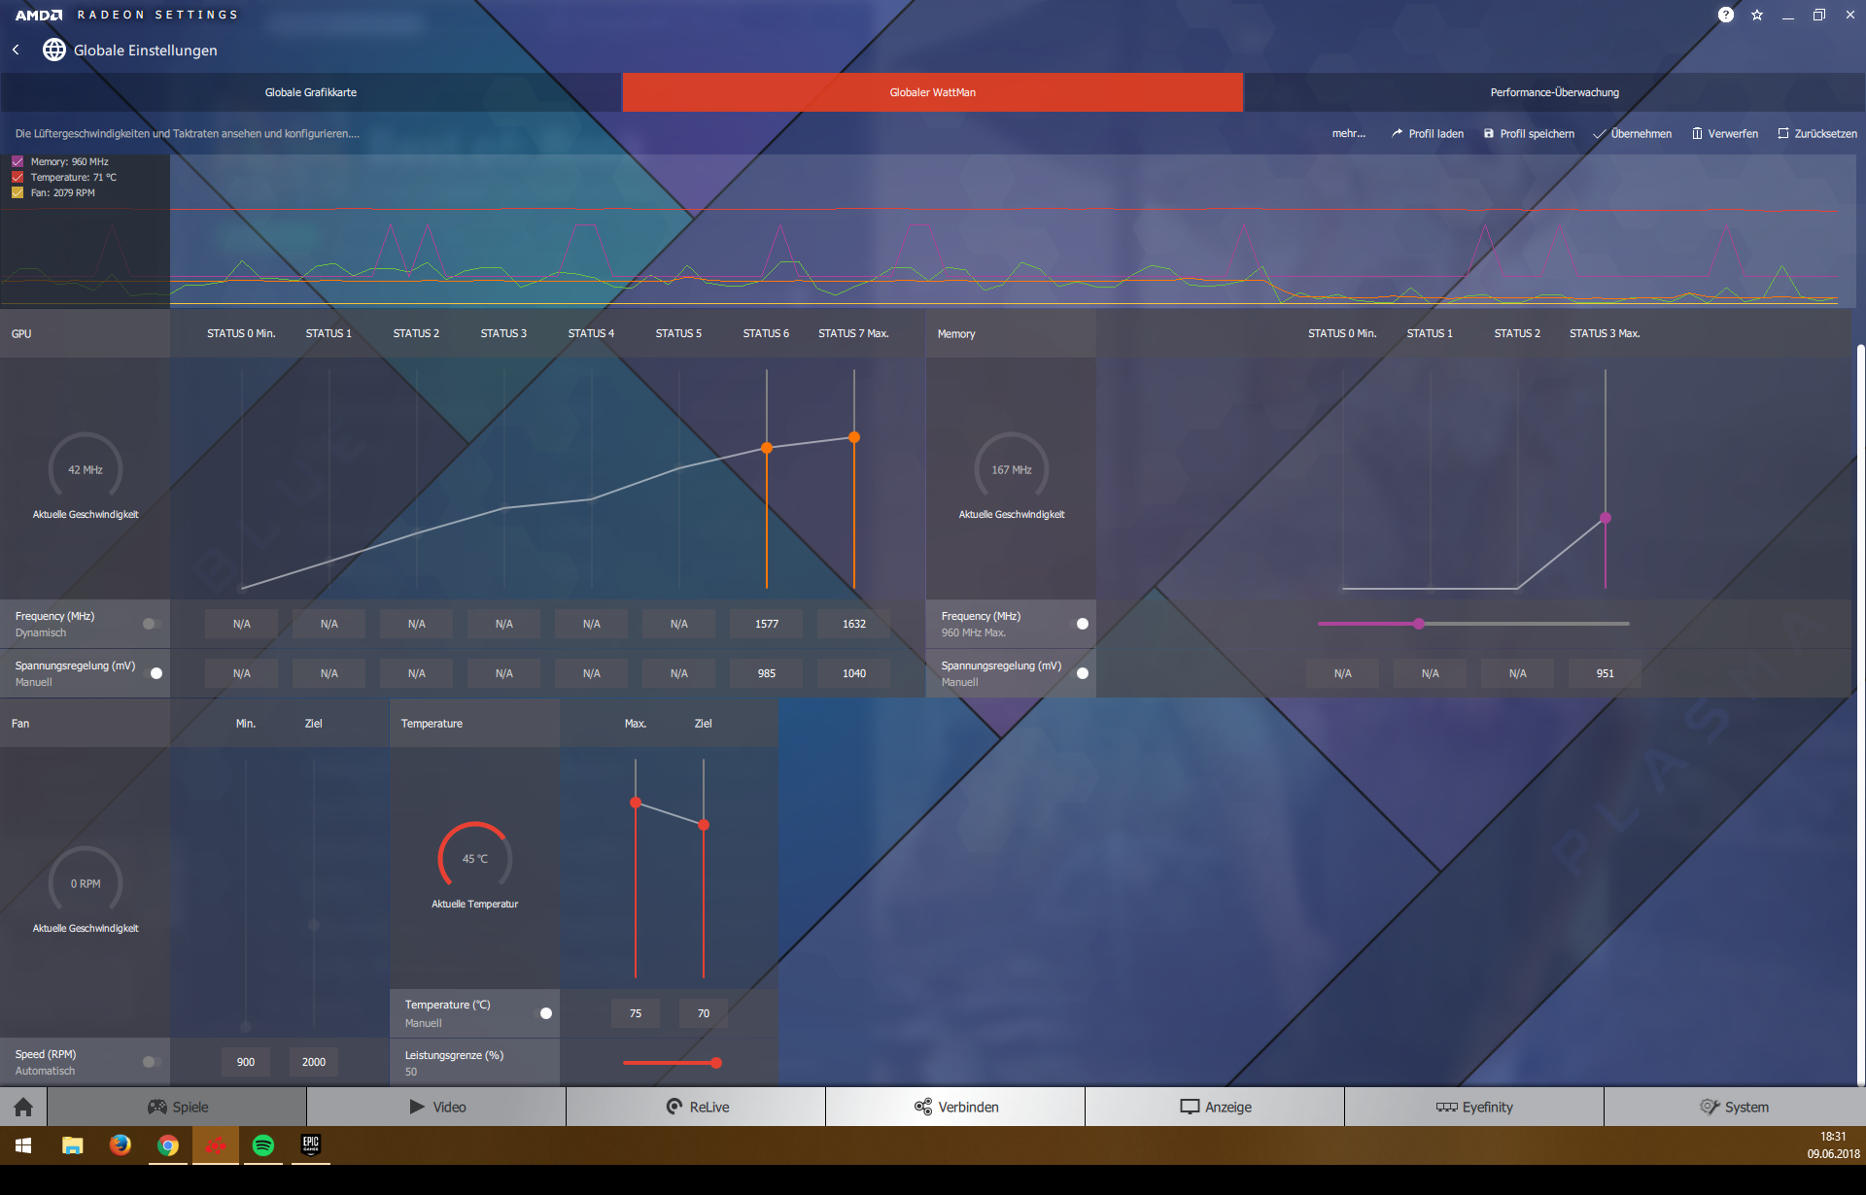Viewport: 1866px width, 1195px height.
Task: Select the Temperature Ziel curve point
Action: click(704, 825)
